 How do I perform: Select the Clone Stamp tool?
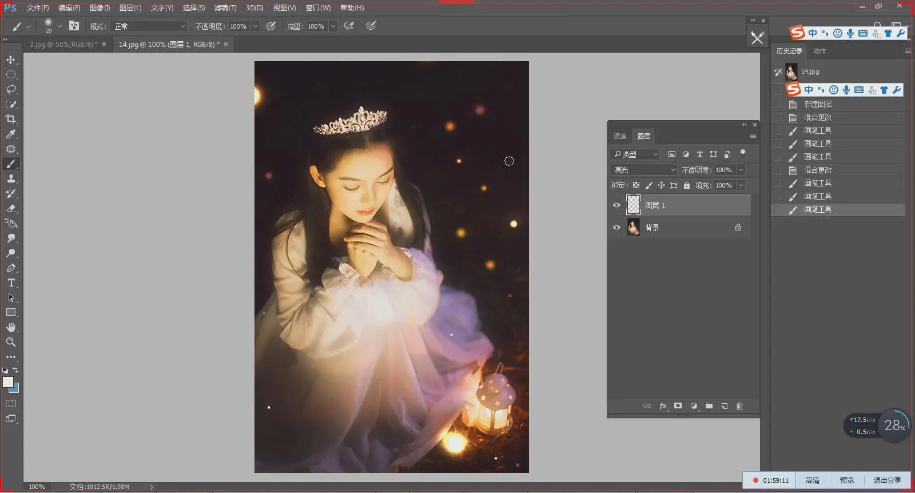(x=11, y=179)
